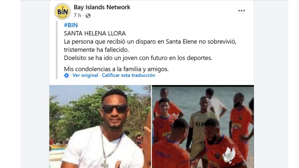
Task: Open the Bay Islands Network page name
Action: tap(102, 7)
